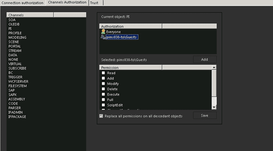Image resolution: width=273 pixels, height=151 pixels.
Task: Select the PARSER channel
Action: tap(14, 108)
